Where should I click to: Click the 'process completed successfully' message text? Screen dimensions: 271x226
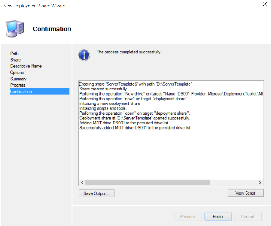(x=129, y=52)
